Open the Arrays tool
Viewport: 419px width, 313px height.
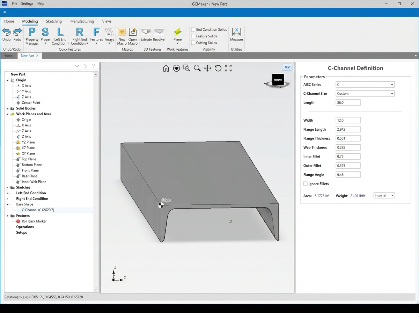click(x=109, y=36)
